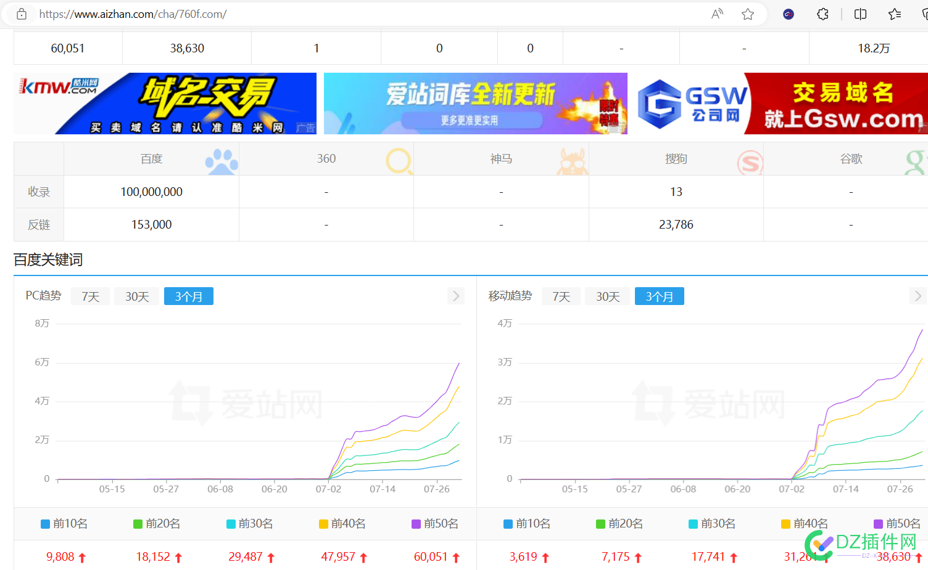
Task: Click top row value 38,630
Action: pyautogui.click(x=187, y=48)
